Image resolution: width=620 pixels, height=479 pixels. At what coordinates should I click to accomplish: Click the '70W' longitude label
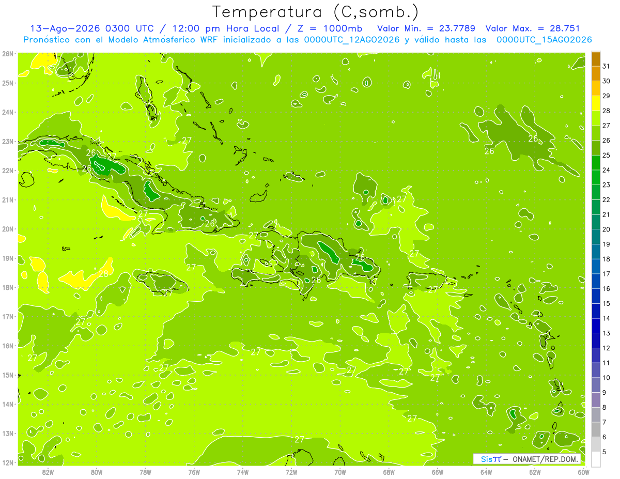340,472
